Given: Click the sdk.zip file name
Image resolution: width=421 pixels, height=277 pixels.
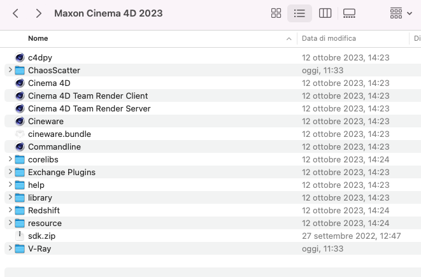Looking at the screenshot, I should tap(41, 236).
